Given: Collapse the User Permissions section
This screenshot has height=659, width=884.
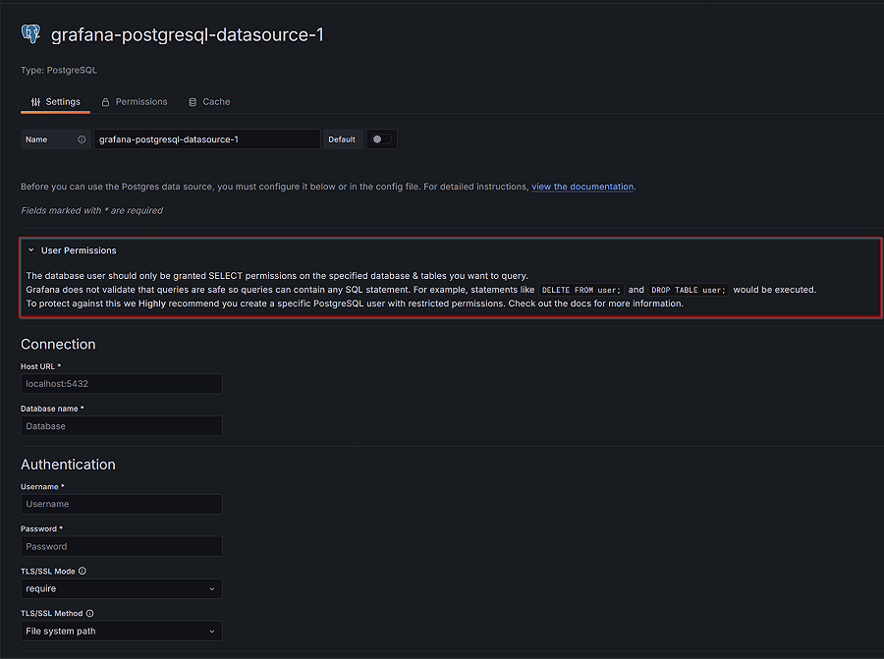Looking at the screenshot, I should (30, 250).
